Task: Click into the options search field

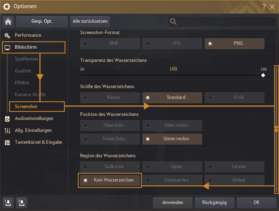Action: click(x=225, y=22)
